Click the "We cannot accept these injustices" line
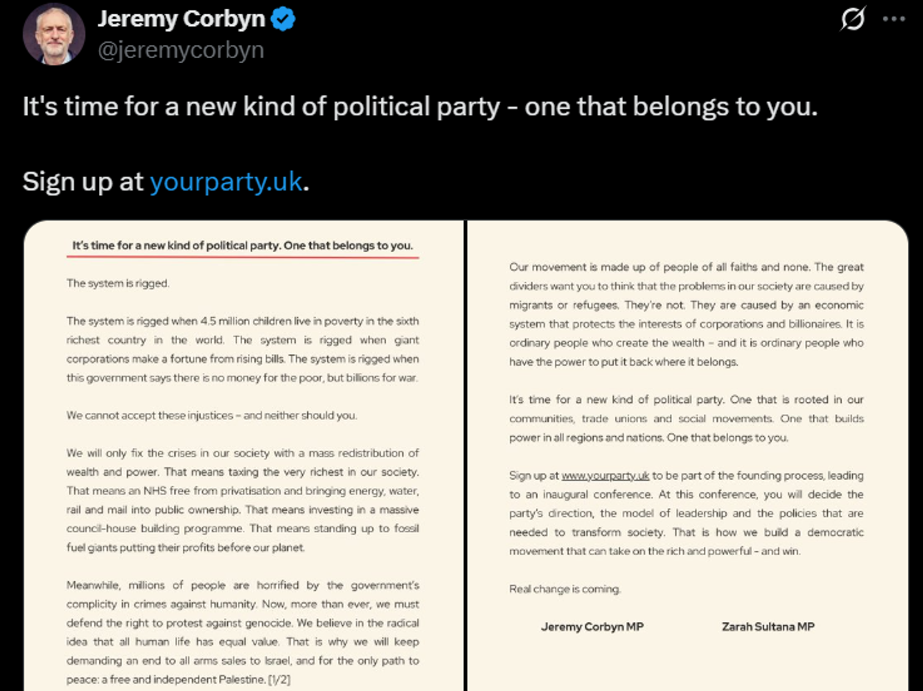 click(211, 416)
